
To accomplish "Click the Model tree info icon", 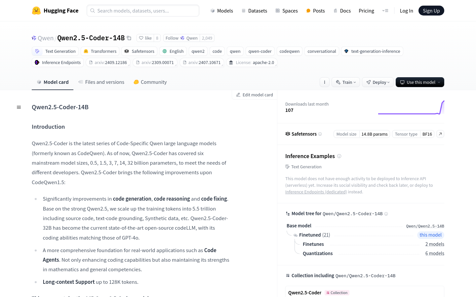I will tap(386, 214).
